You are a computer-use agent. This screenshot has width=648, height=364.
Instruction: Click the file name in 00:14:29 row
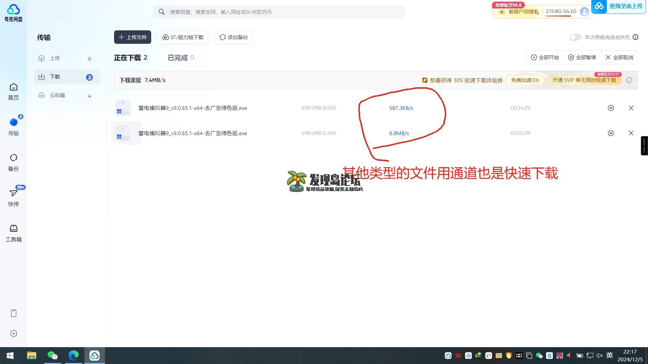point(193,108)
